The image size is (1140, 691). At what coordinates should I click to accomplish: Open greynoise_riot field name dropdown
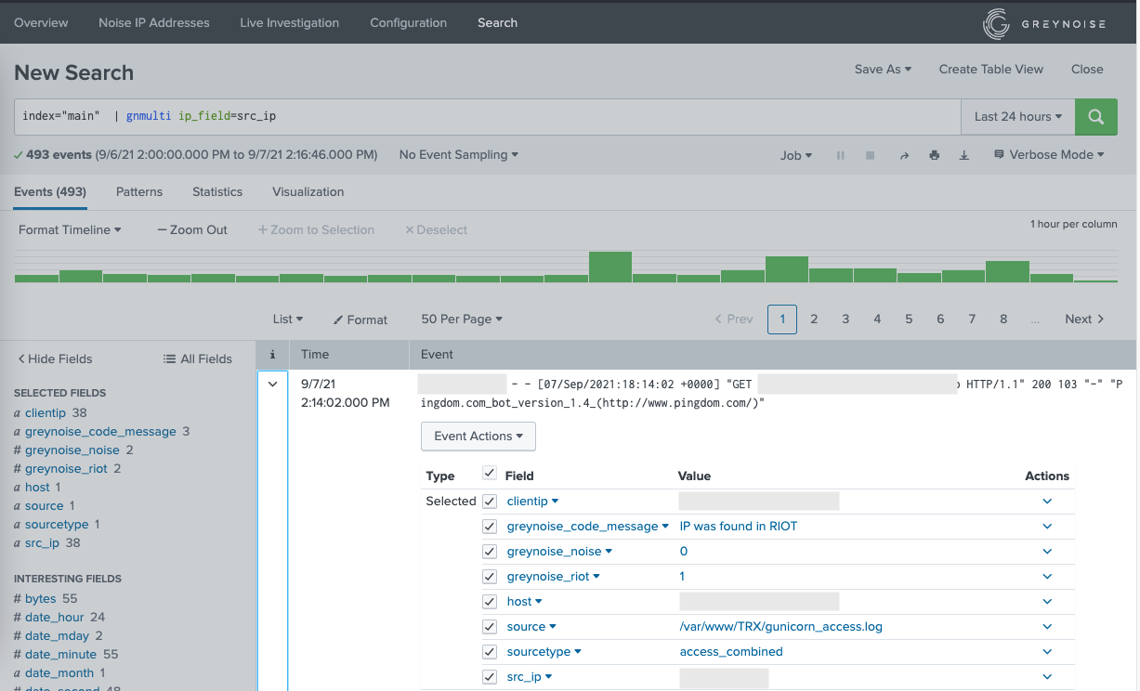coord(554,576)
